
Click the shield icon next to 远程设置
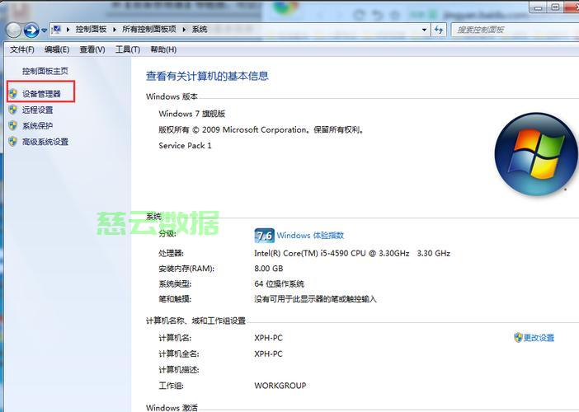[12, 110]
